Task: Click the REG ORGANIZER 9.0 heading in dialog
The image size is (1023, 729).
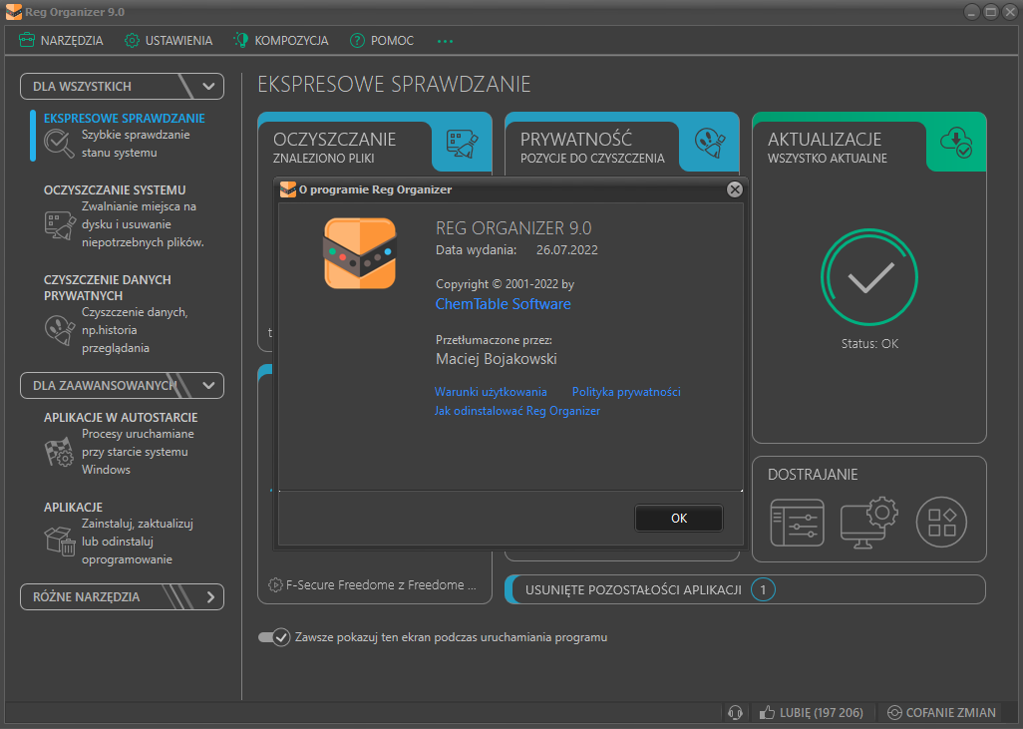Action: click(513, 227)
